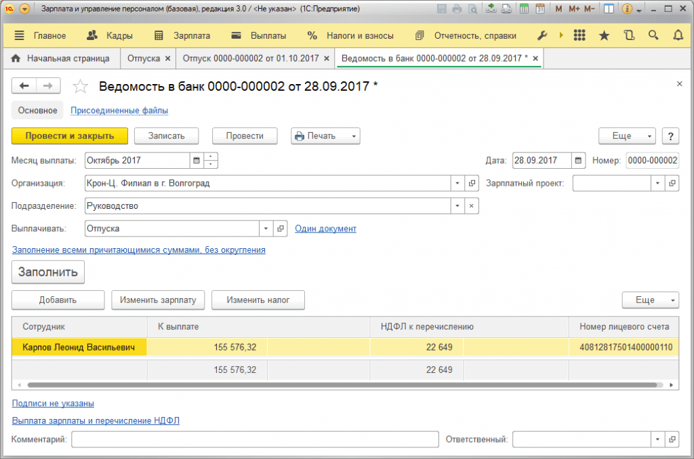Open the history icon in menu bar

[x=629, y=35]
